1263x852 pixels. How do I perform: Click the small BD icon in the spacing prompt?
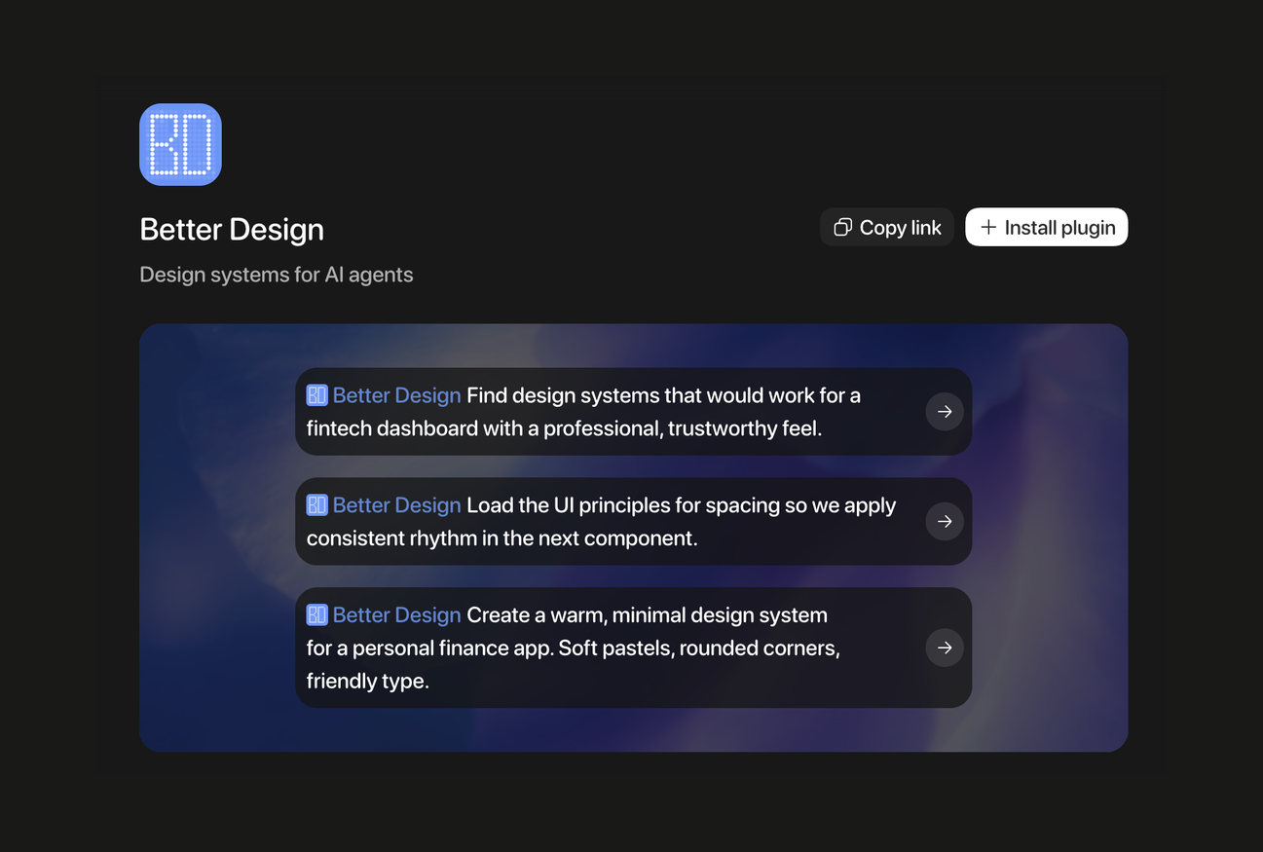point(317,504)
